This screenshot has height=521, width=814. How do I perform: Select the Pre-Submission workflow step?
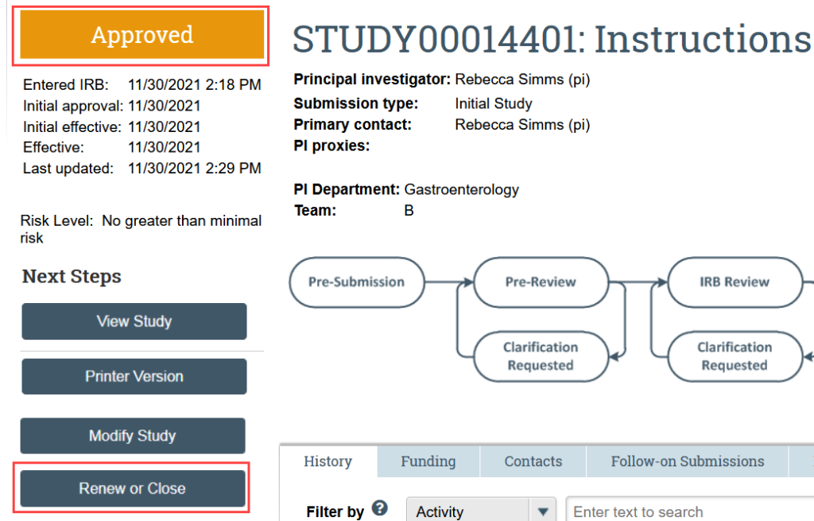[356, 282]
